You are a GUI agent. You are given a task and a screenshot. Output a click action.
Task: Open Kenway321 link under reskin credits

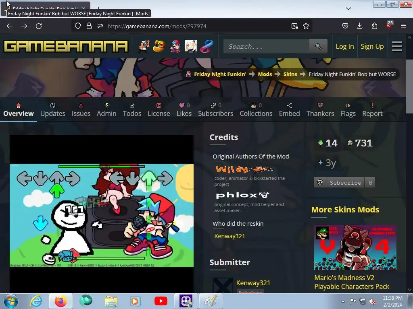coord(229,236)
